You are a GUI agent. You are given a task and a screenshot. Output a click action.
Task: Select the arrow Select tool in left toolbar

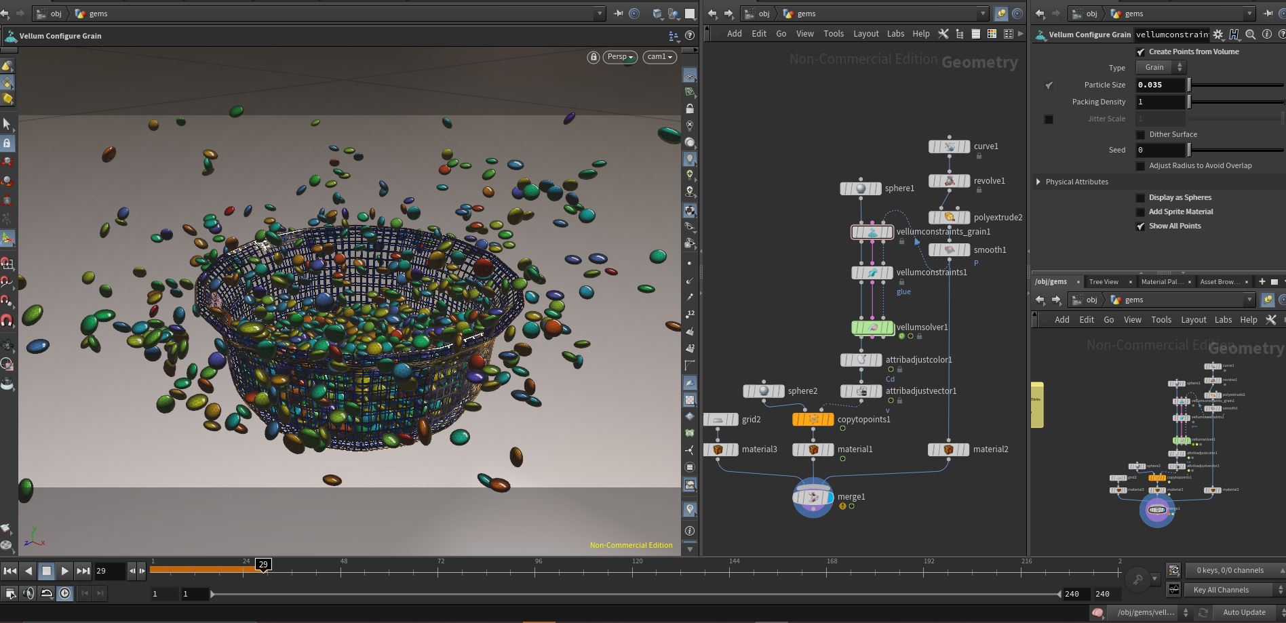tap(7, 123)
